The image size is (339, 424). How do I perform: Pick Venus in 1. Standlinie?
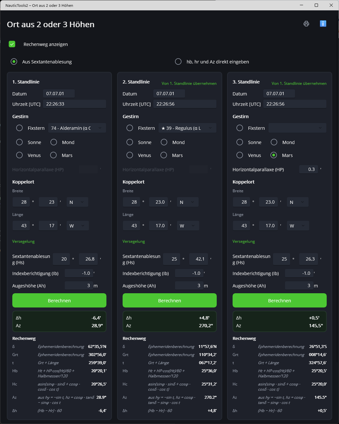click(19, 155)
